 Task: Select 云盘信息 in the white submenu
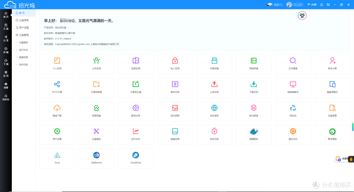[x=24, y=20]
